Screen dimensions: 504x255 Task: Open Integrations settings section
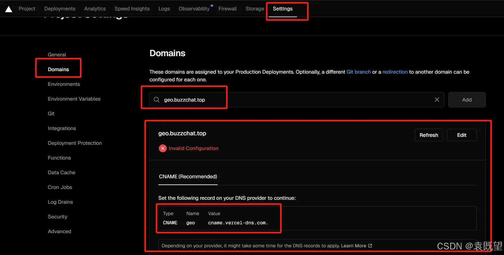click(62, 128)
